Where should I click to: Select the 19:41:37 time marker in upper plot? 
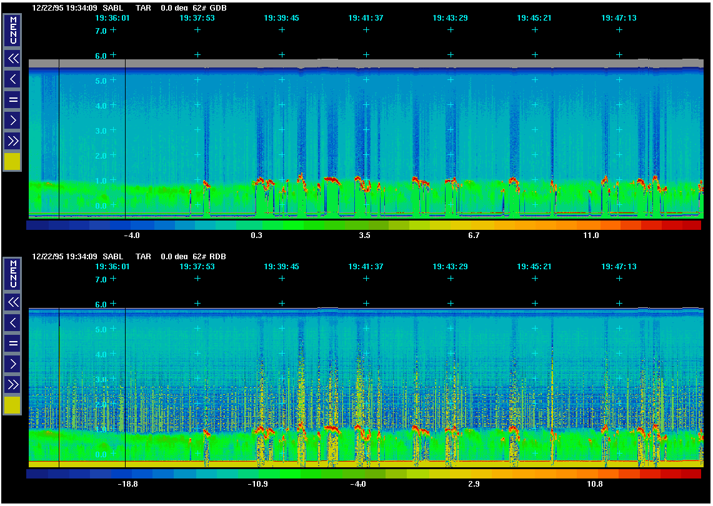click(x=366, y=18)
